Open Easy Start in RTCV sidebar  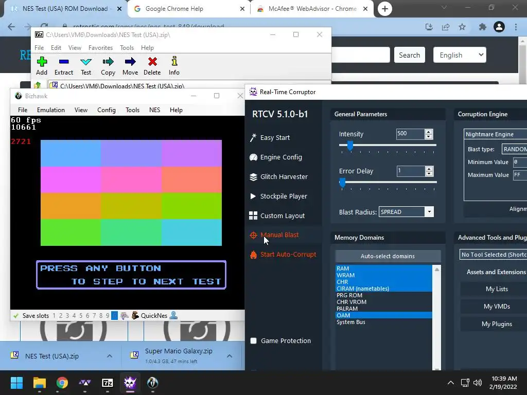tap(270, 138)
